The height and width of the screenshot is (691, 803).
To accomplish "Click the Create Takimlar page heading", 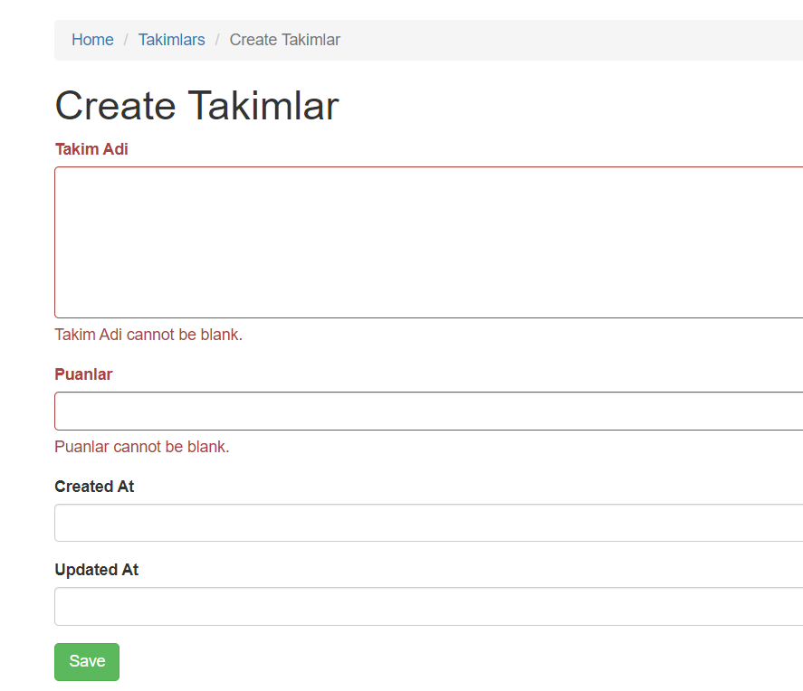I will tap(196, 106).
